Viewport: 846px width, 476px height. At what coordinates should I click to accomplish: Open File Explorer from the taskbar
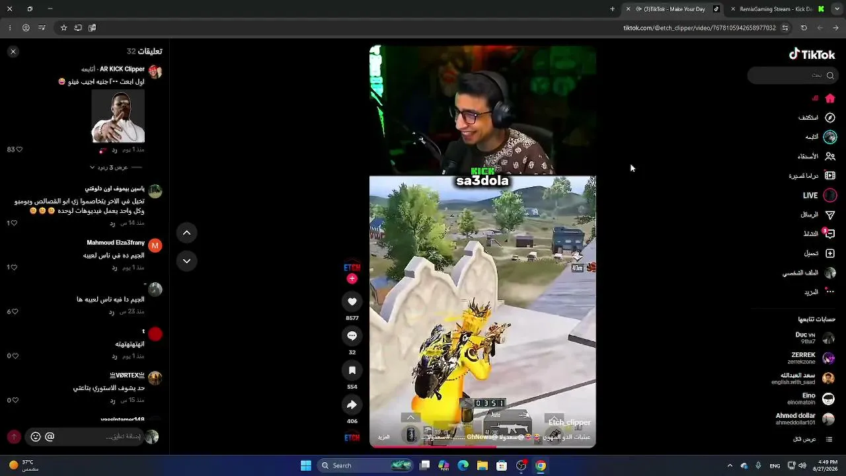coord(482,465)
